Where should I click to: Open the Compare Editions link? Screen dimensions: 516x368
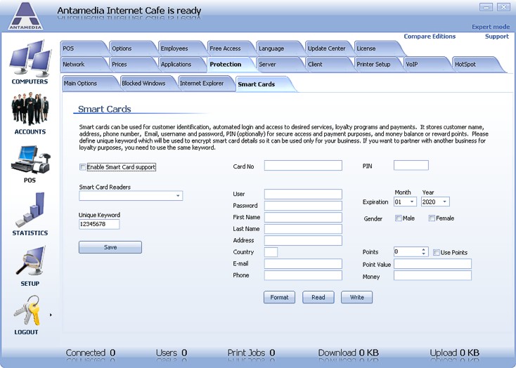(430, 37)
